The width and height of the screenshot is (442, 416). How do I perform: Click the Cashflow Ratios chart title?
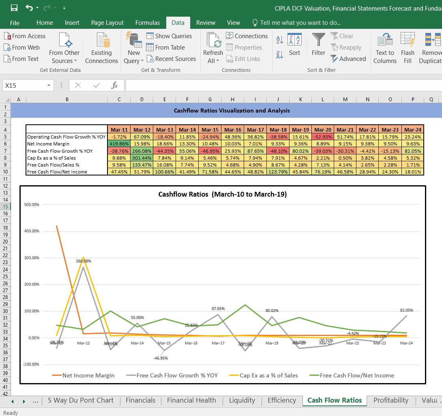(x=222, y=194)
